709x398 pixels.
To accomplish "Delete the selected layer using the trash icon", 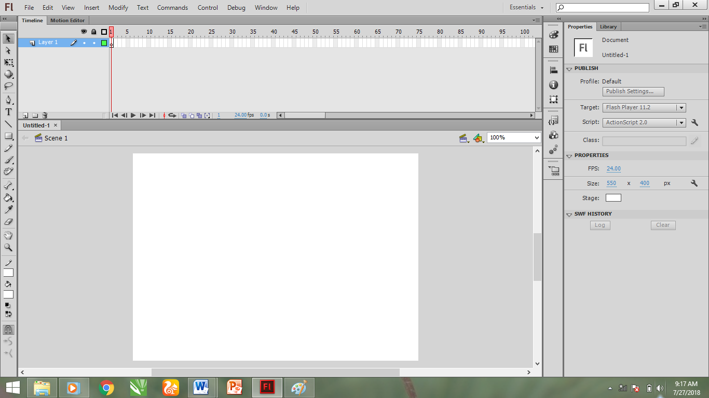I will pos(45,115).
